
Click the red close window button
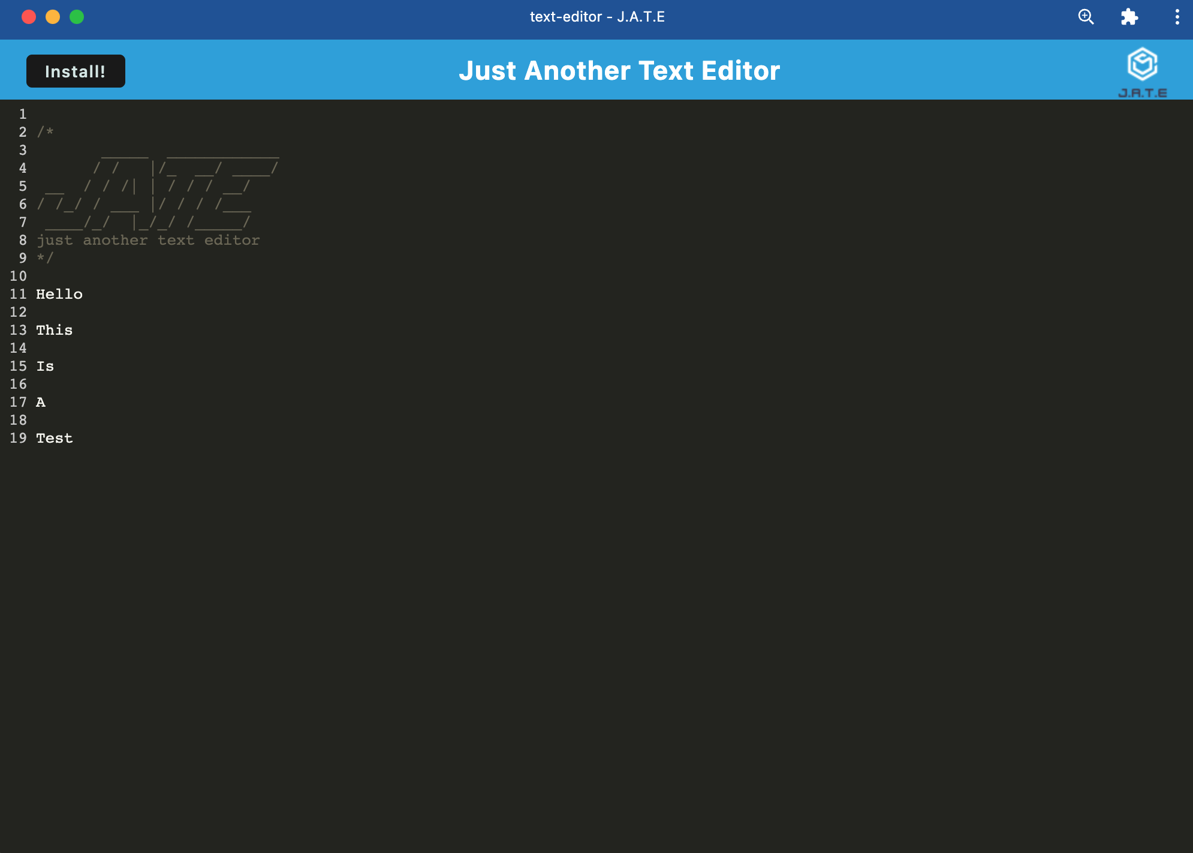(29, 17)
